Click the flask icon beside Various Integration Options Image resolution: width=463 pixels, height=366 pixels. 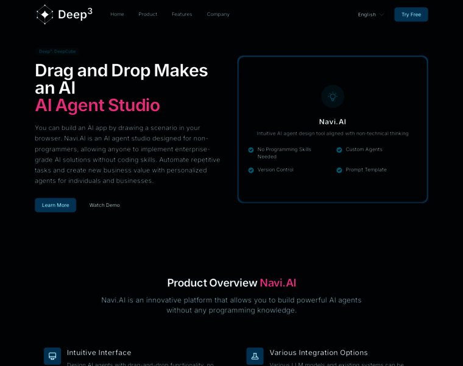(x=255, y=356)
